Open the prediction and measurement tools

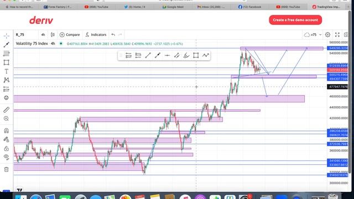pyautogui.click(x=6, y=89)
